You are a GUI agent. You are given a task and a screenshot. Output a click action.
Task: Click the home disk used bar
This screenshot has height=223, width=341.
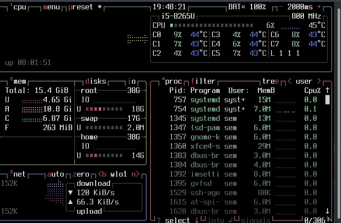tap(104, 155)
